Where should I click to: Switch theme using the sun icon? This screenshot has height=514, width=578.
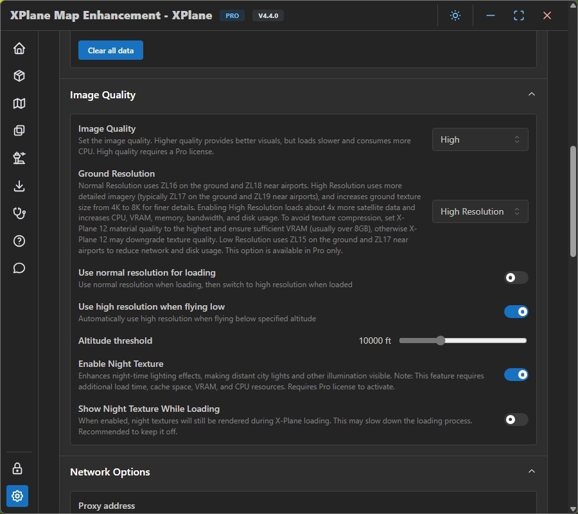(455, 15)
